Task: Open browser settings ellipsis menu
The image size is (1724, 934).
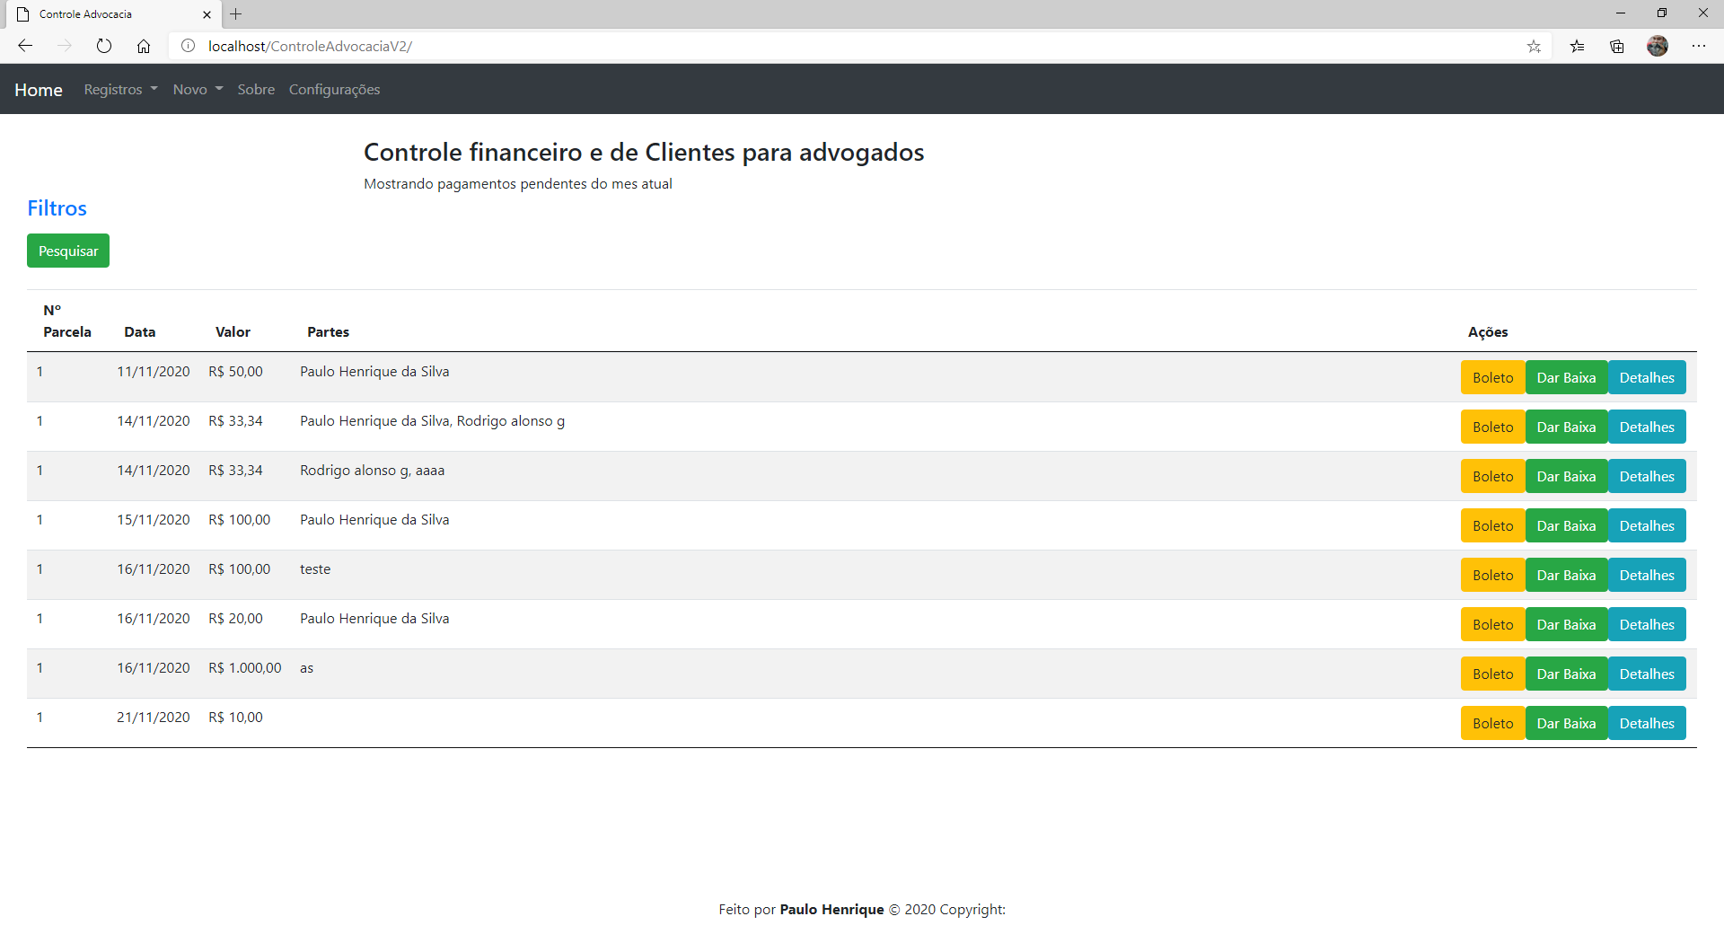Action: [1699, 46]
